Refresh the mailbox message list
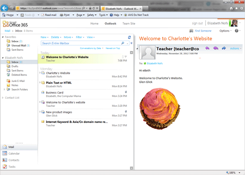The width and height of the screenshot is (245, 175). [129, 37]
